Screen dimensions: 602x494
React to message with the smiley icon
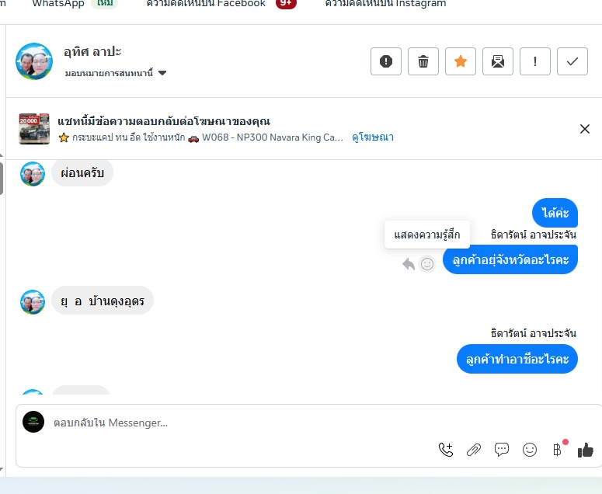pos(427,264)
